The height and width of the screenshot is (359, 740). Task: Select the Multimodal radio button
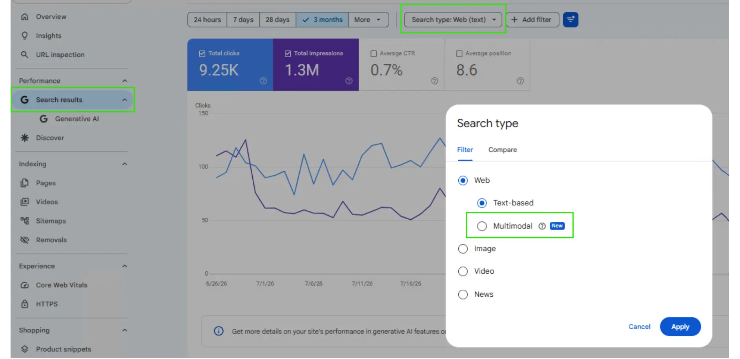482,226
